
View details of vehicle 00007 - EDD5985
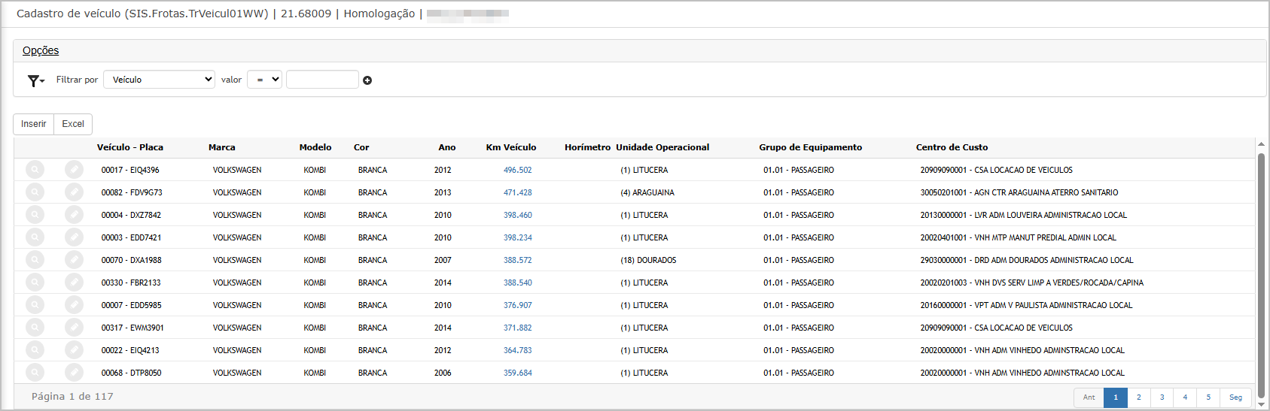[x=35, y=305]
